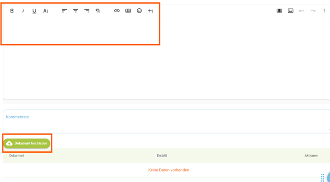Open the more rich options menu
330x182 pixels.
click(150, 11)
